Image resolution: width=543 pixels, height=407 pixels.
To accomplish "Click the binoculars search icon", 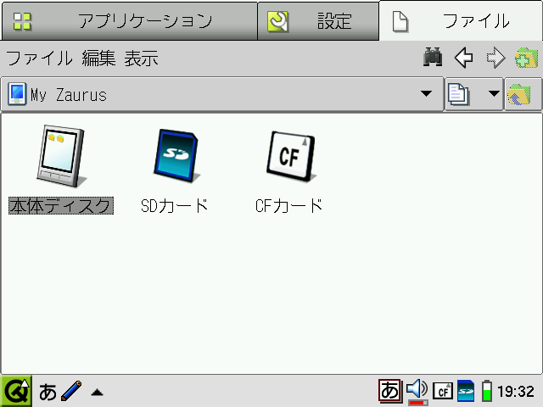I will 433,57.
